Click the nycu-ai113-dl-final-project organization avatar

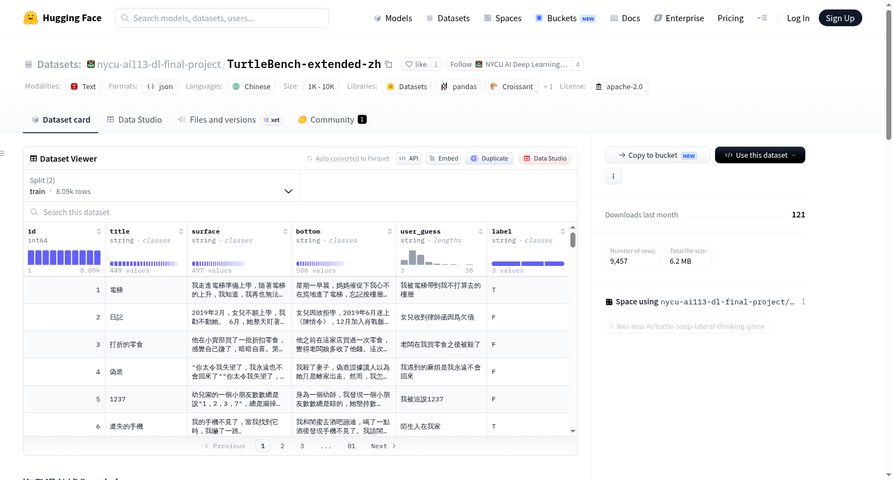coord(91,64)
